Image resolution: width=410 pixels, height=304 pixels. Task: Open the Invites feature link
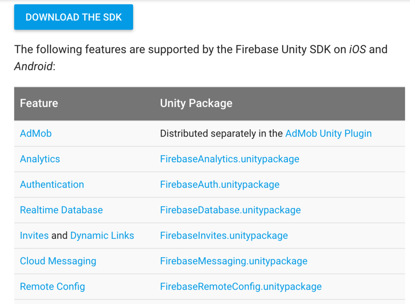point(34,236)
